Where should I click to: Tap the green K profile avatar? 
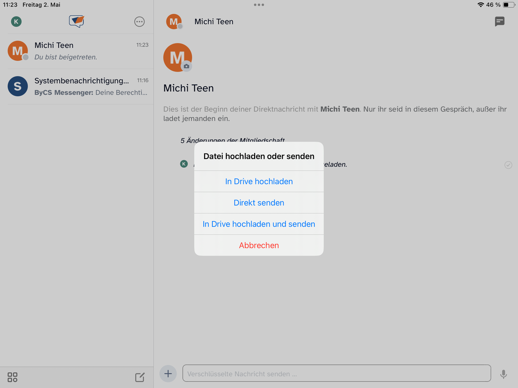[x=16, y=22]
